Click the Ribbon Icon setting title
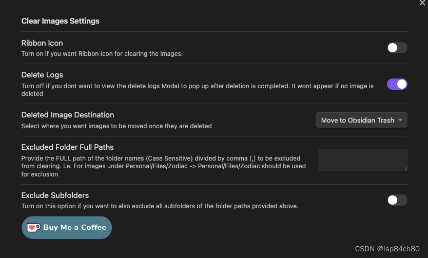This screenshot has width=428, height=258. click(x=42, y=43)
